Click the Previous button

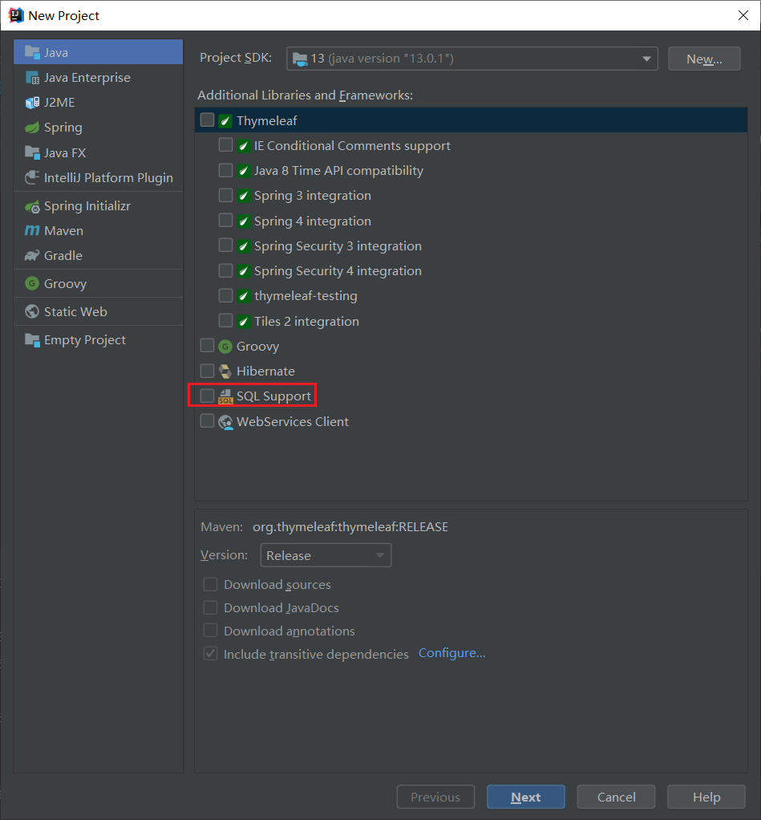[435, 797]
